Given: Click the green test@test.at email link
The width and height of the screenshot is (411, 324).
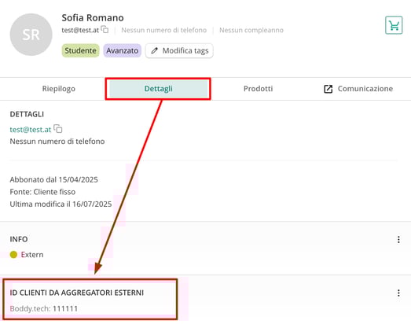Looking at the screenshot, I should click(31, 130).
